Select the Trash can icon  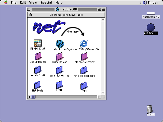[150, 109]
